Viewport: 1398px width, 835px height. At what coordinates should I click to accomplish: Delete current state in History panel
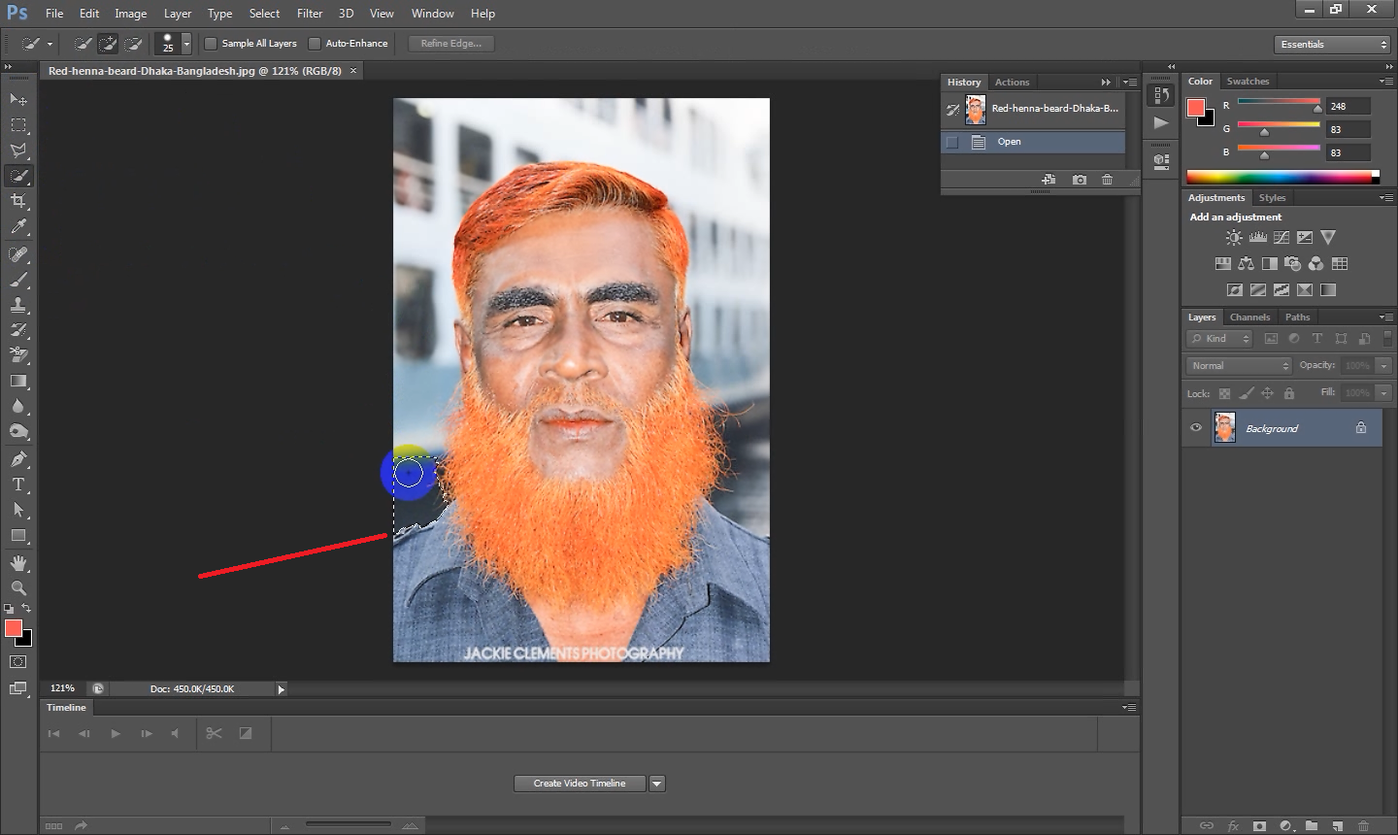(1107, 180)
